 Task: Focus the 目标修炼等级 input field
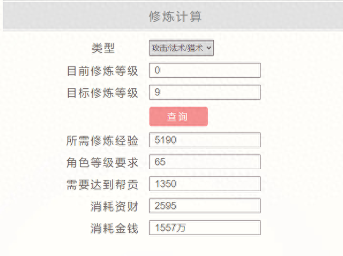[x=205, y=92]
